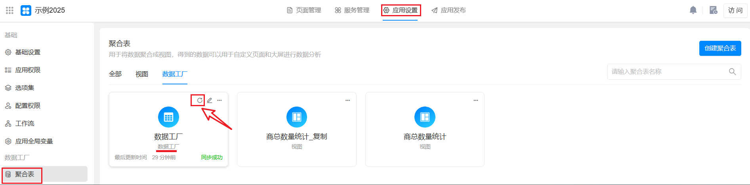Open more options on 商总数量统计 card
750x185 pixels.
[475, 100]
